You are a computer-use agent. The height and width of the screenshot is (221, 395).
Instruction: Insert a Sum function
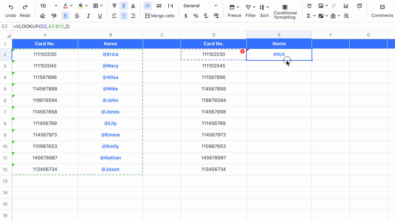point(309,15)
